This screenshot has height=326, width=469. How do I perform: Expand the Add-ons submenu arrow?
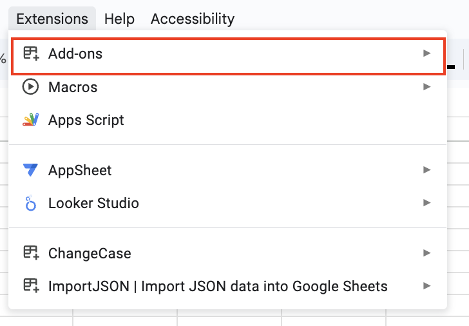click(426, 53)
